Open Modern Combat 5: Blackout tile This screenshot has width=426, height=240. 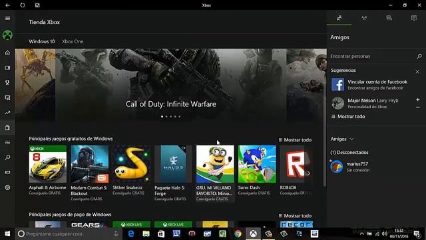point(90,173)
